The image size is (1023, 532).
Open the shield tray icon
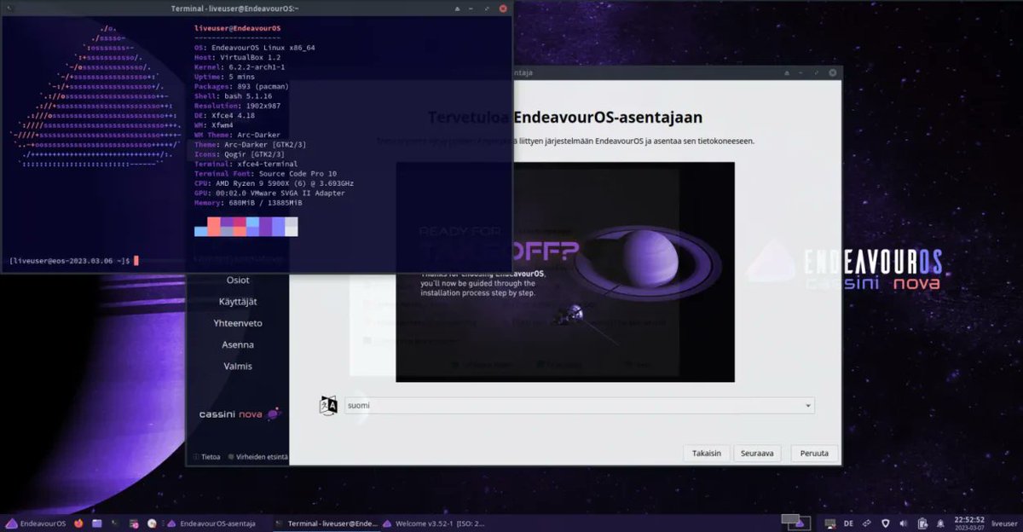click(885, 523)
